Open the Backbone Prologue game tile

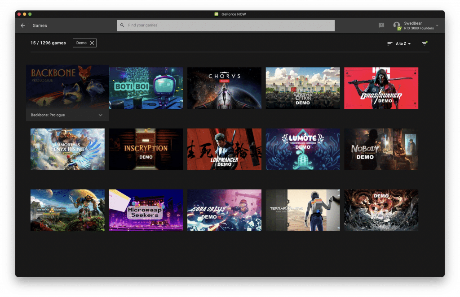coord(67,87)
